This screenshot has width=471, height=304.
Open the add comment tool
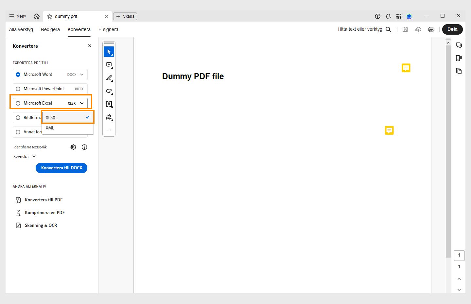point(109,65)
